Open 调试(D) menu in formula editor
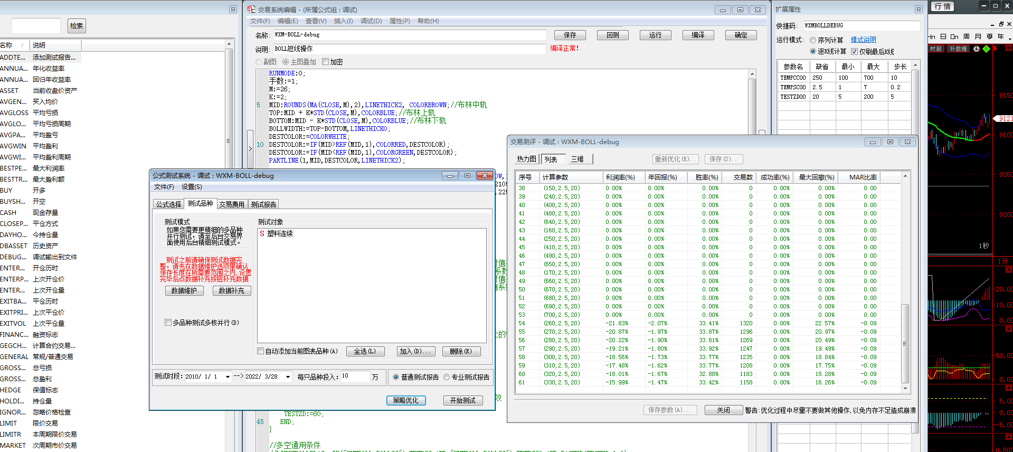This screenshot has width=1013, height=452. coord(371,21)
